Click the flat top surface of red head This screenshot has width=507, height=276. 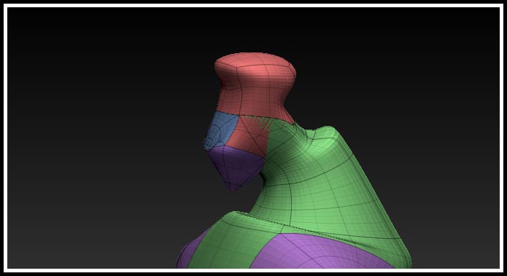(x=255, y=60)
